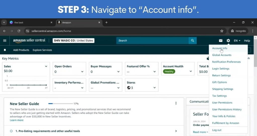Viewport: 257px width, 136px height.
Task: Open a new browser tab
Action: [x=106, y=22]
